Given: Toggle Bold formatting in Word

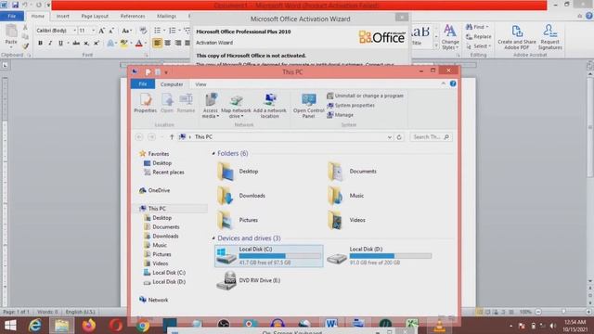Looking at the screenshot, I should (x=40, y=44).
